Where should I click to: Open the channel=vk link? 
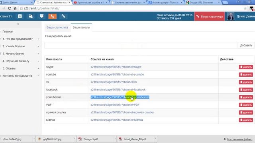[114, 82]
